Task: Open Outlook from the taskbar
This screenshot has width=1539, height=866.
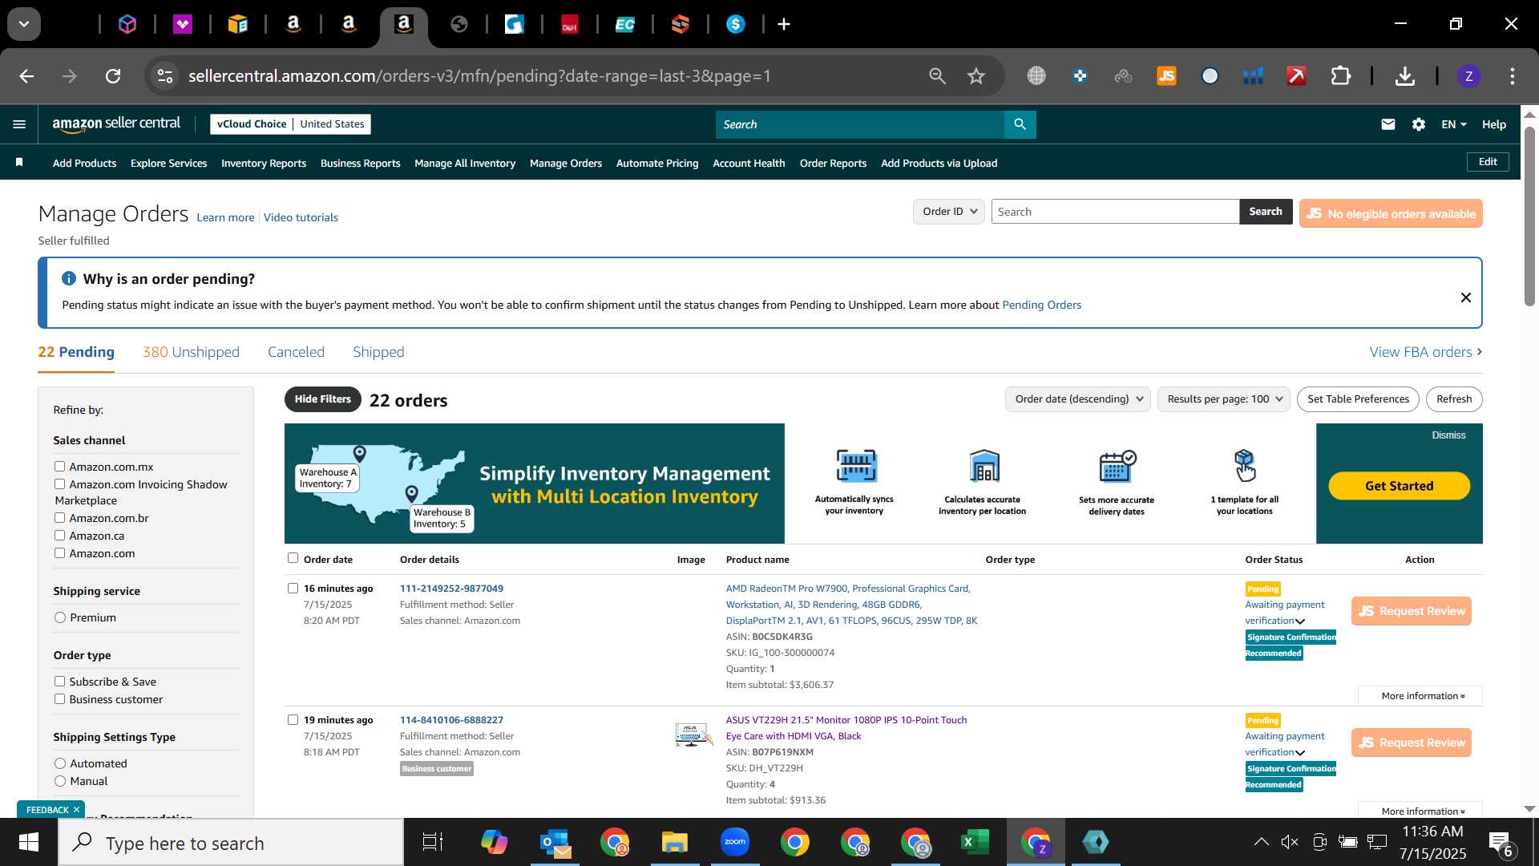Action: pos(554,842)
